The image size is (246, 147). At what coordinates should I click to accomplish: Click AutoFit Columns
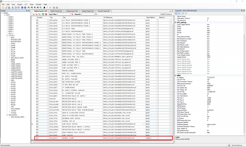point(166,14)
